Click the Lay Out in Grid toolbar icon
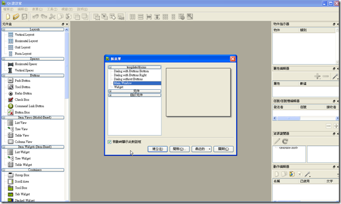Image resolution: width=341 pixels, height=204 pixels. pyautogui.click(x=165, y=16)
